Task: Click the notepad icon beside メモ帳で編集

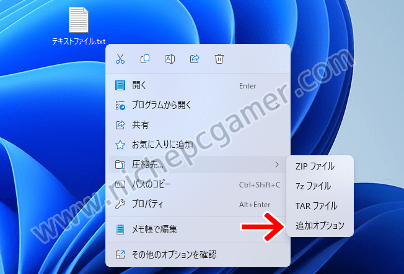Action: pyautogui.click(x=120, y=229)
